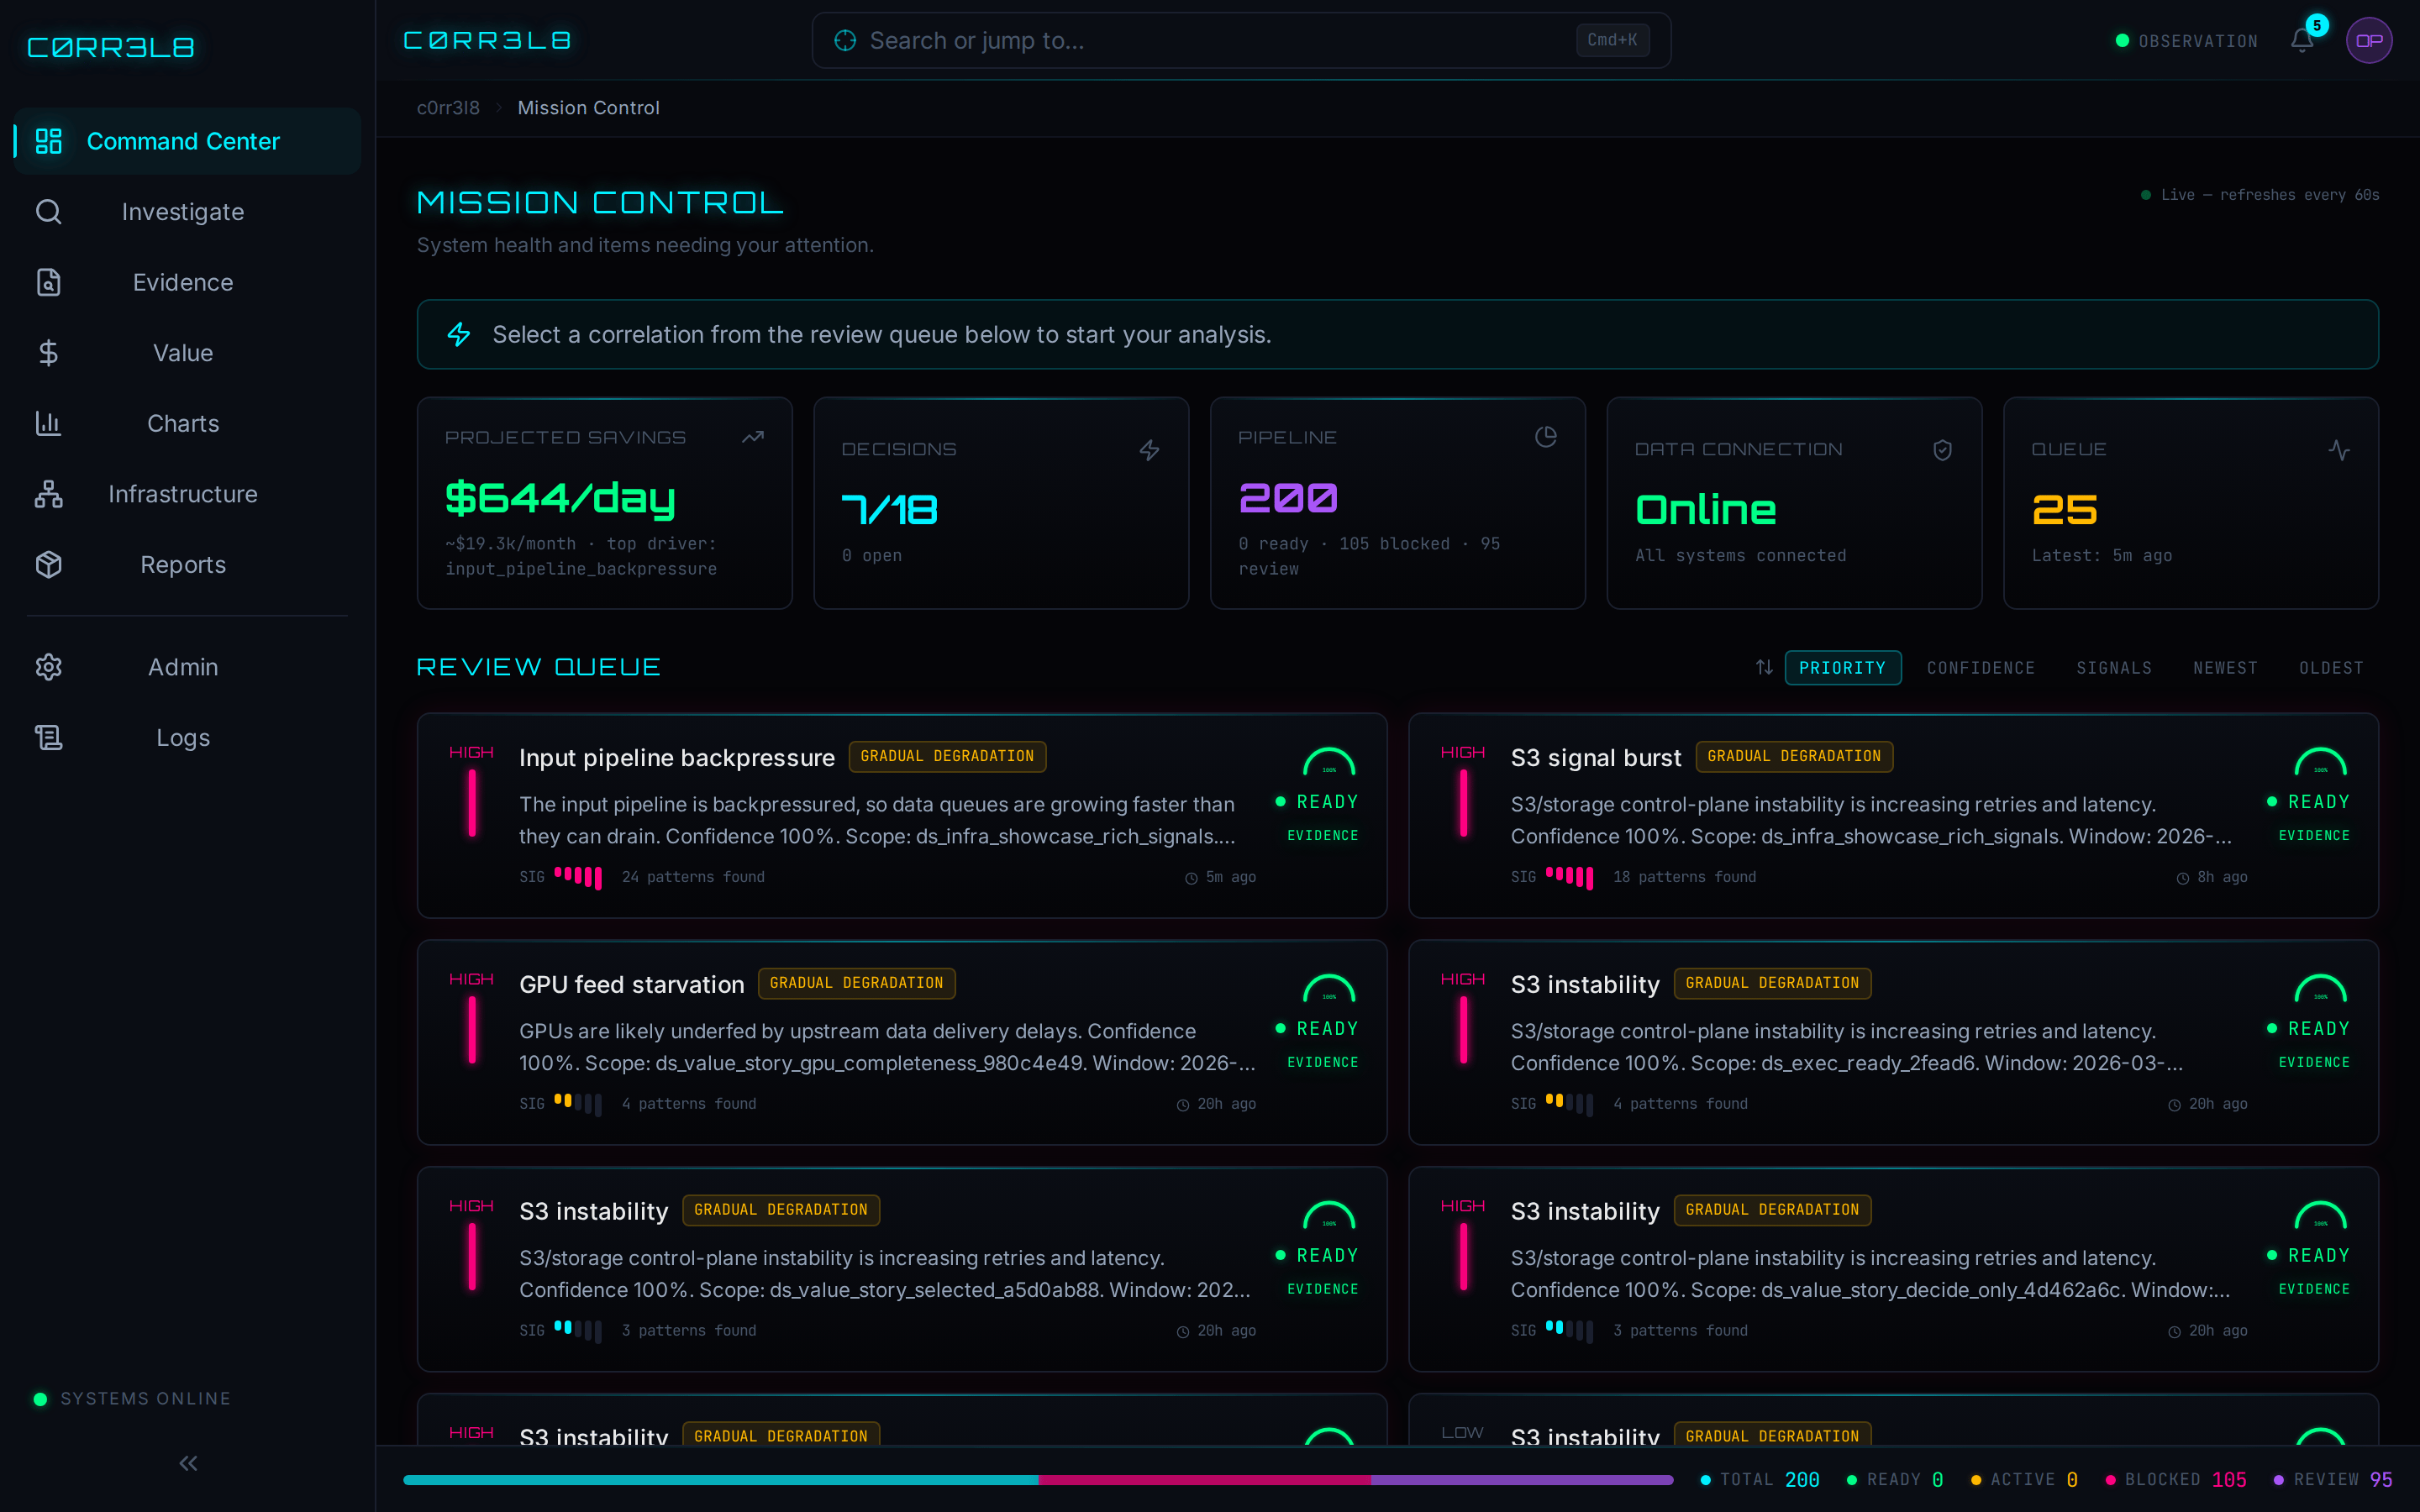Click the c0rr3l8 logo in sidebar
Screen dimensions: 2420x1512
point(110,47)
